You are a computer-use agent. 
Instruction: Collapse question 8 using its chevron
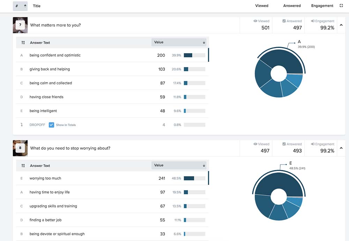click(x=341, y=148)
